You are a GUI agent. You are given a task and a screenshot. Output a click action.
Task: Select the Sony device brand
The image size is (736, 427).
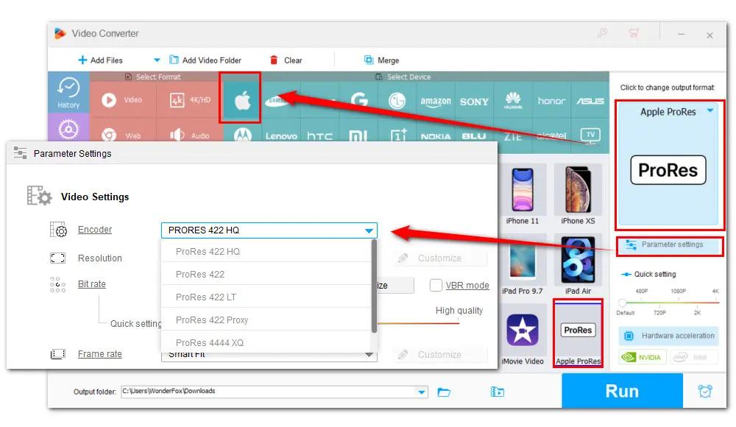point(474,102)
